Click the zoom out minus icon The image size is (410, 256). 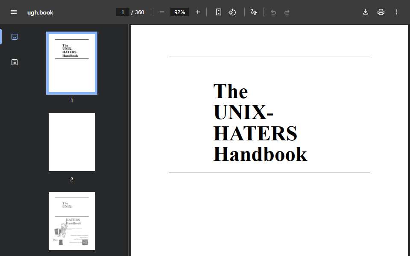pos(162,12)
